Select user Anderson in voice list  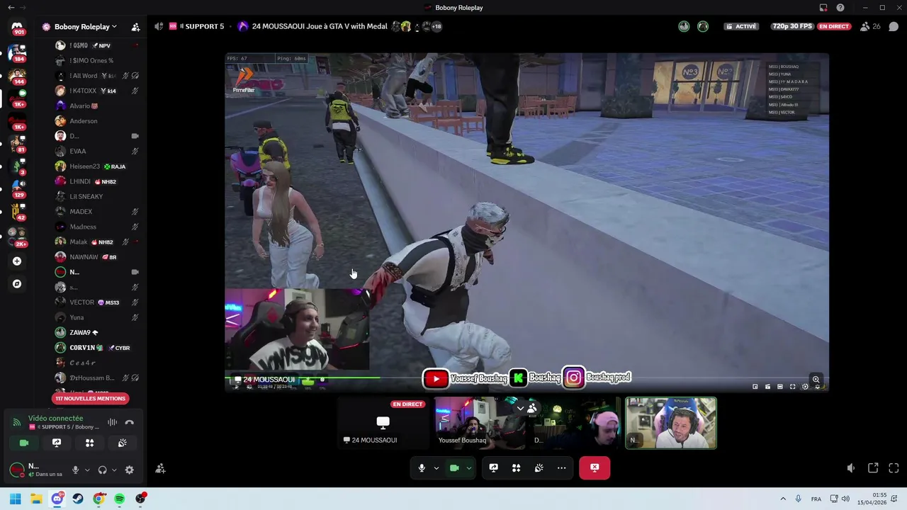98,121
